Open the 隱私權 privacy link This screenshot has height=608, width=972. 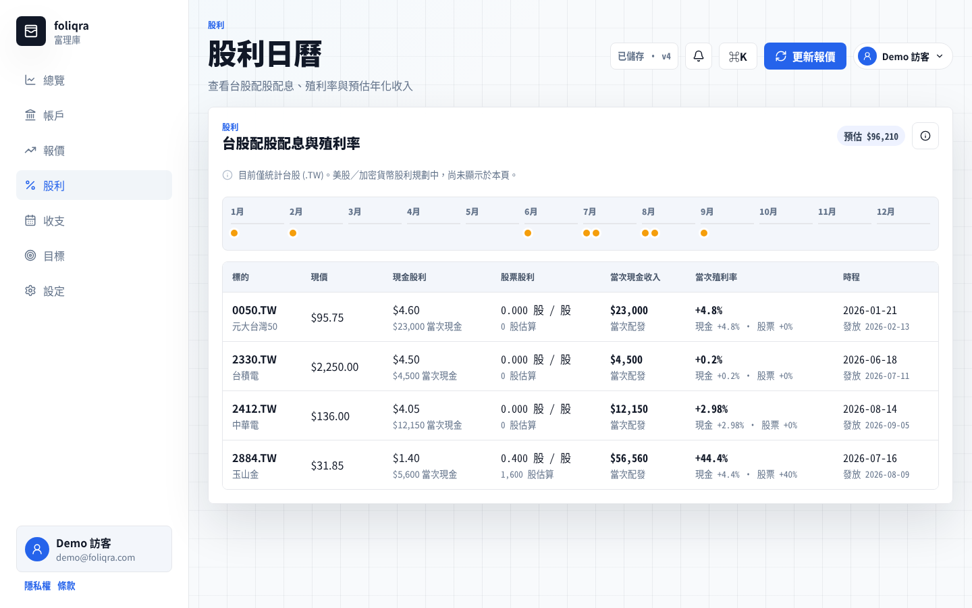(x=37, y=586)
